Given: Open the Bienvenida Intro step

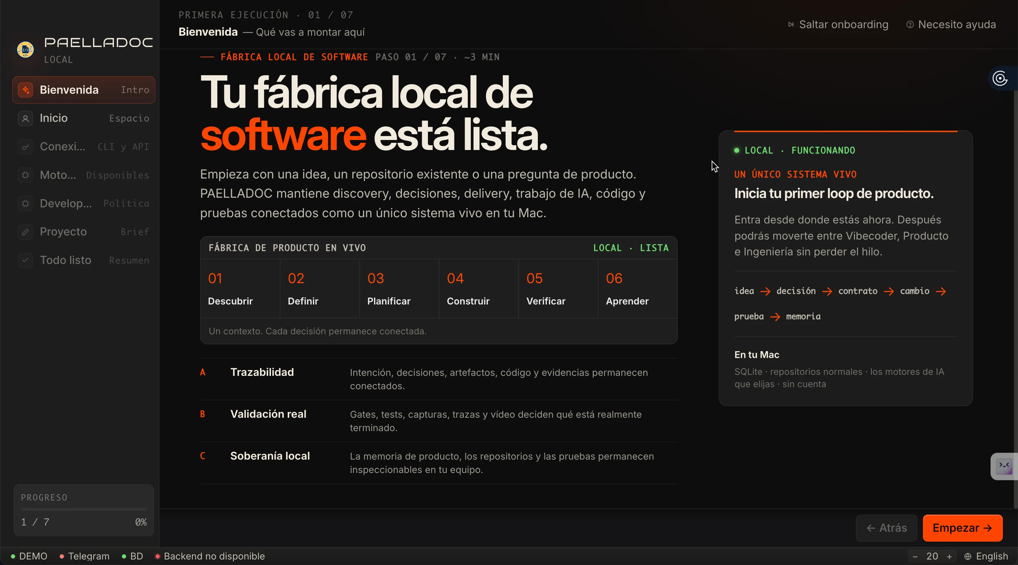Looking at the screenshot, I should pos(84,90).
